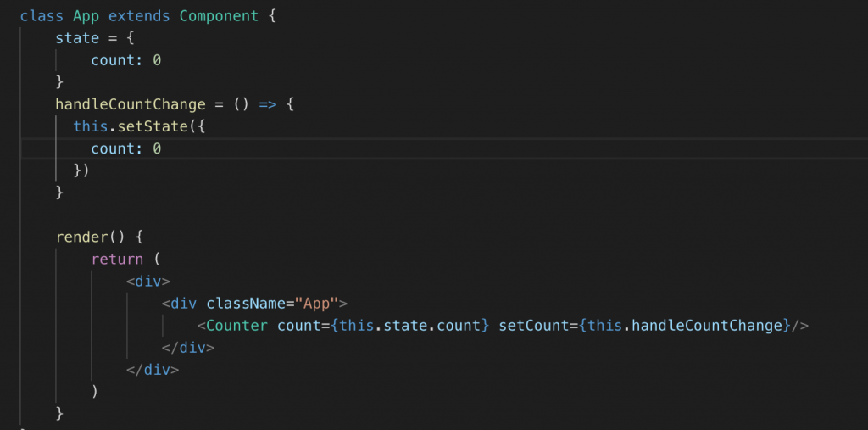Click 'this.handleCountChange' inside JSX braces

pos(684,326)
